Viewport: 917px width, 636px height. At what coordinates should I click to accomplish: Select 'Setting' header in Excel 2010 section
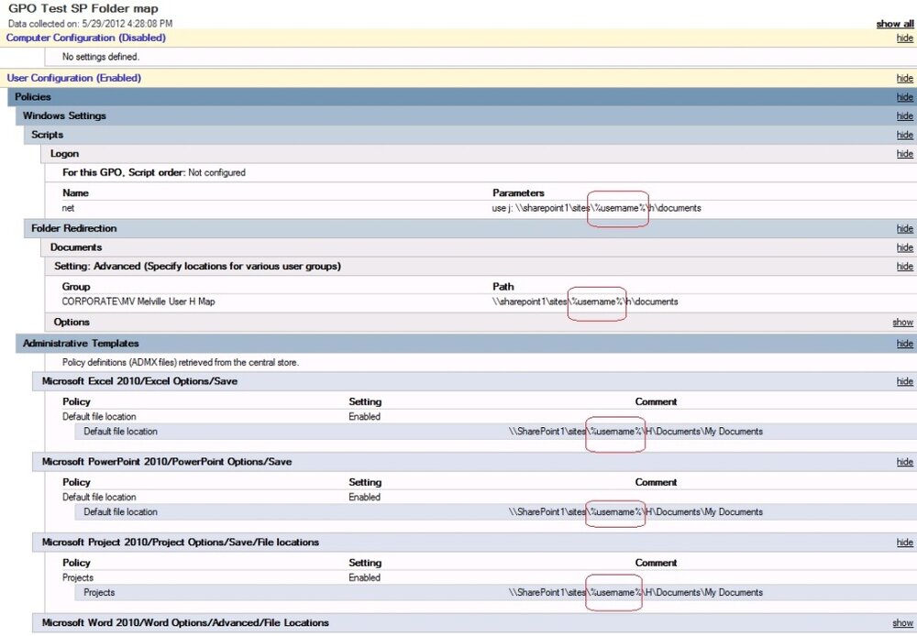tap(365, 401)
